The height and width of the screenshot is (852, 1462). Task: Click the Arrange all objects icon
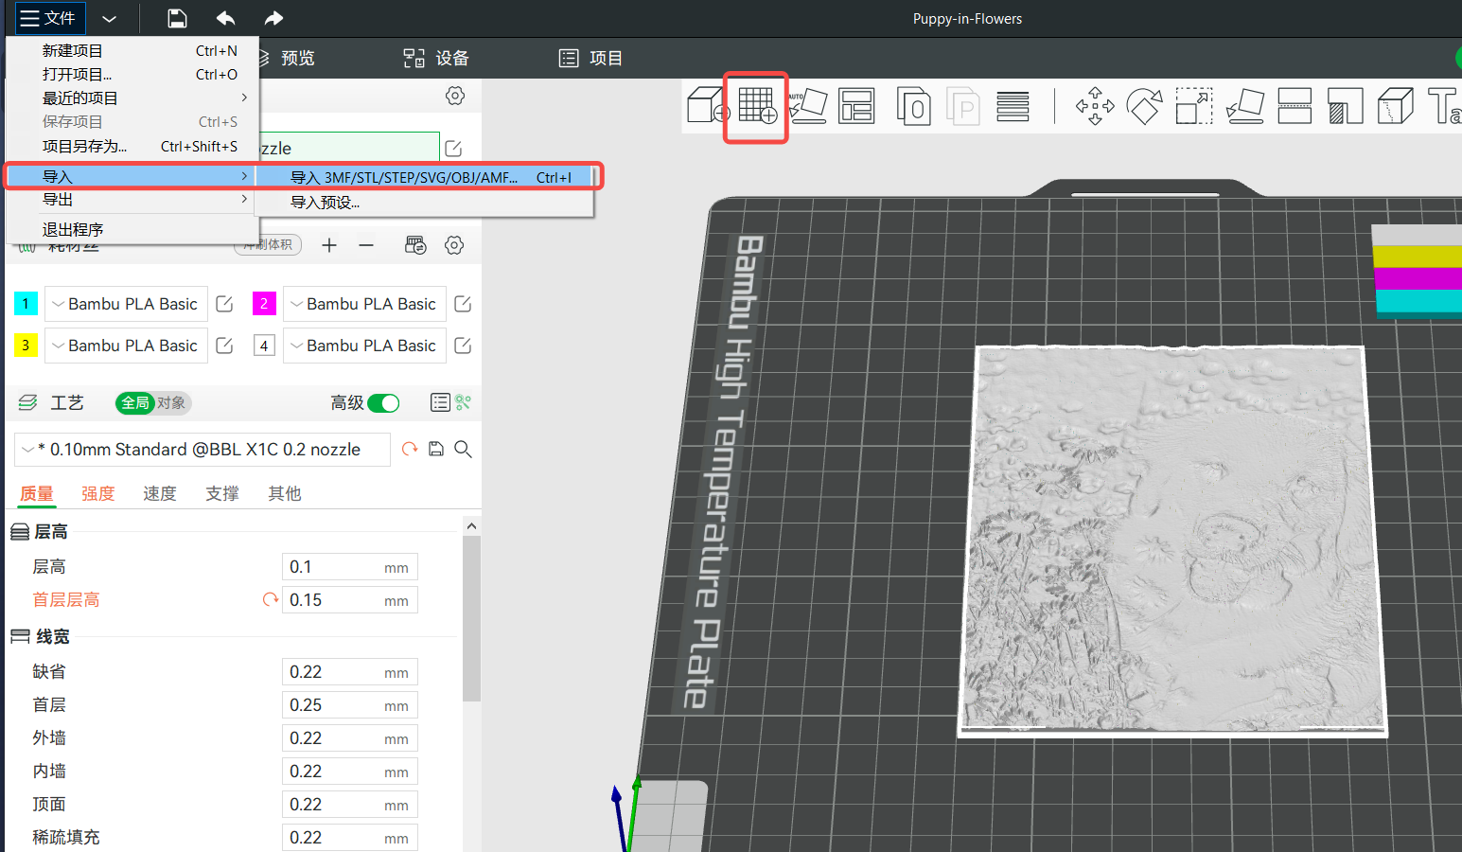pyautogui.click(x=856, y=105)
